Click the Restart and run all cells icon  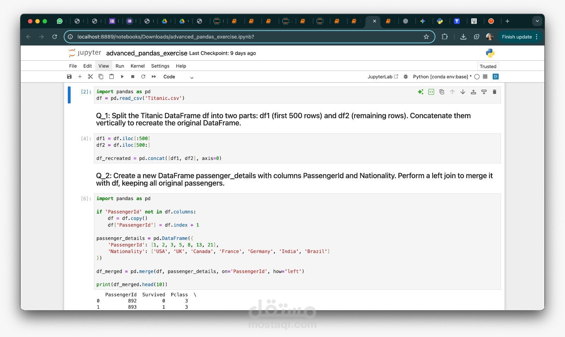pyautogui.click(x=154, y=77)
